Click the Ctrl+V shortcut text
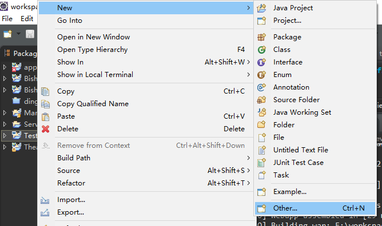This screenshot has height=226, width=382. (234, 116)
